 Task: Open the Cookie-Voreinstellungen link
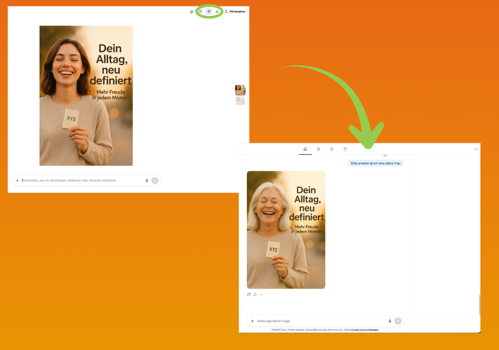point(364,330)
